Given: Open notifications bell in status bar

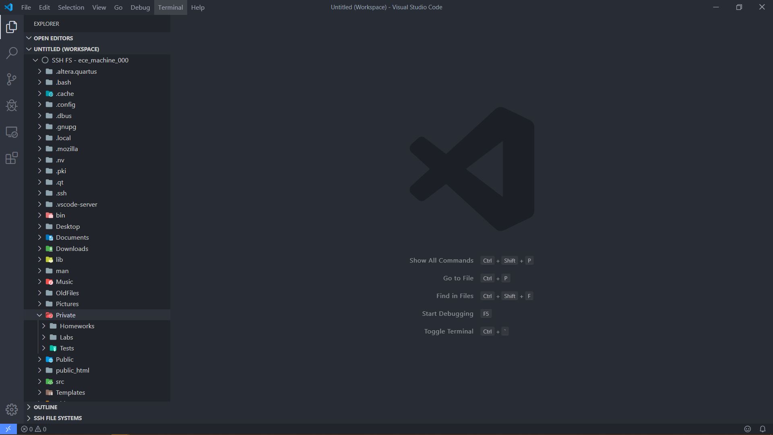Looking at the screenshot, I should [x=763, y=429].
